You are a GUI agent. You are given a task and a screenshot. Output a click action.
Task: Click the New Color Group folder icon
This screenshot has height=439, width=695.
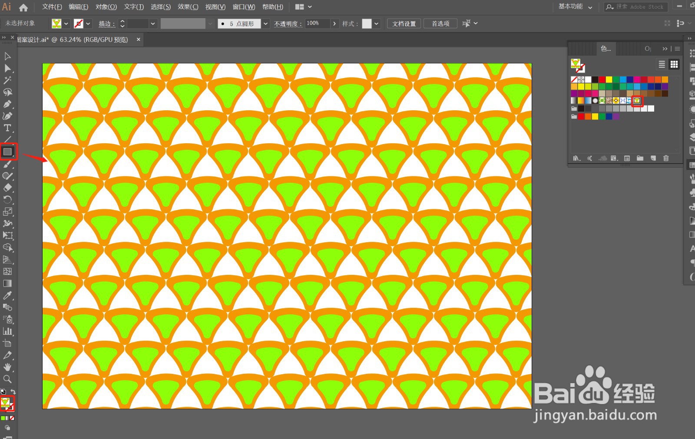(640, 158)
